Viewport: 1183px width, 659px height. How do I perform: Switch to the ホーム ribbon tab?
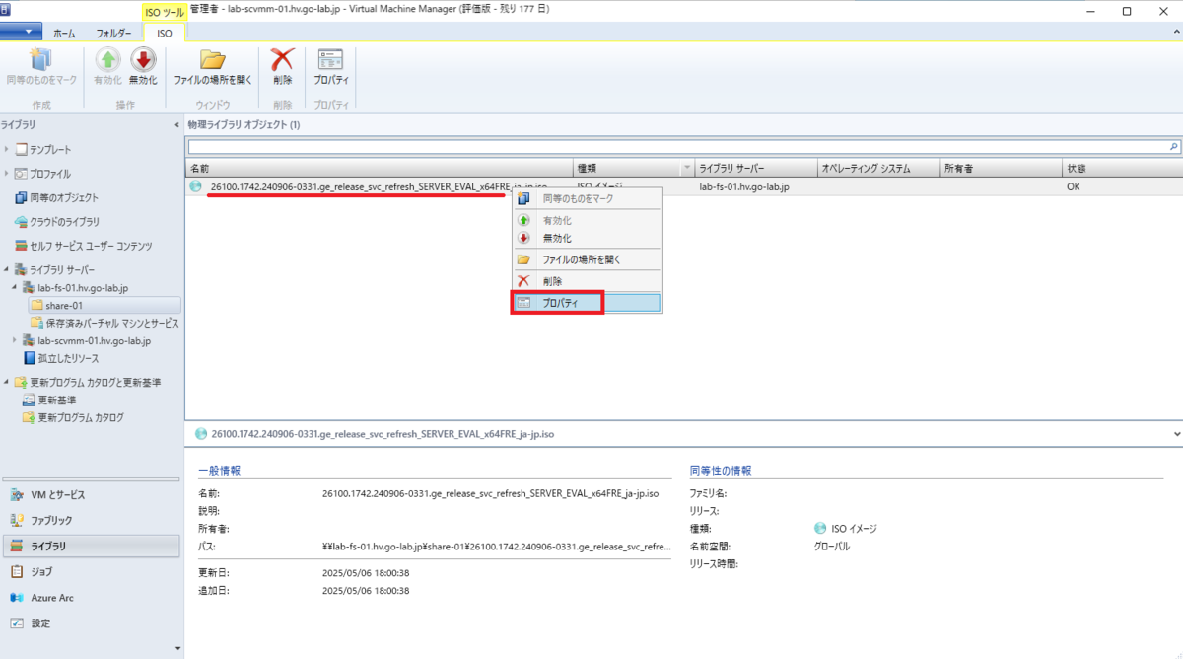click(64, 33)
